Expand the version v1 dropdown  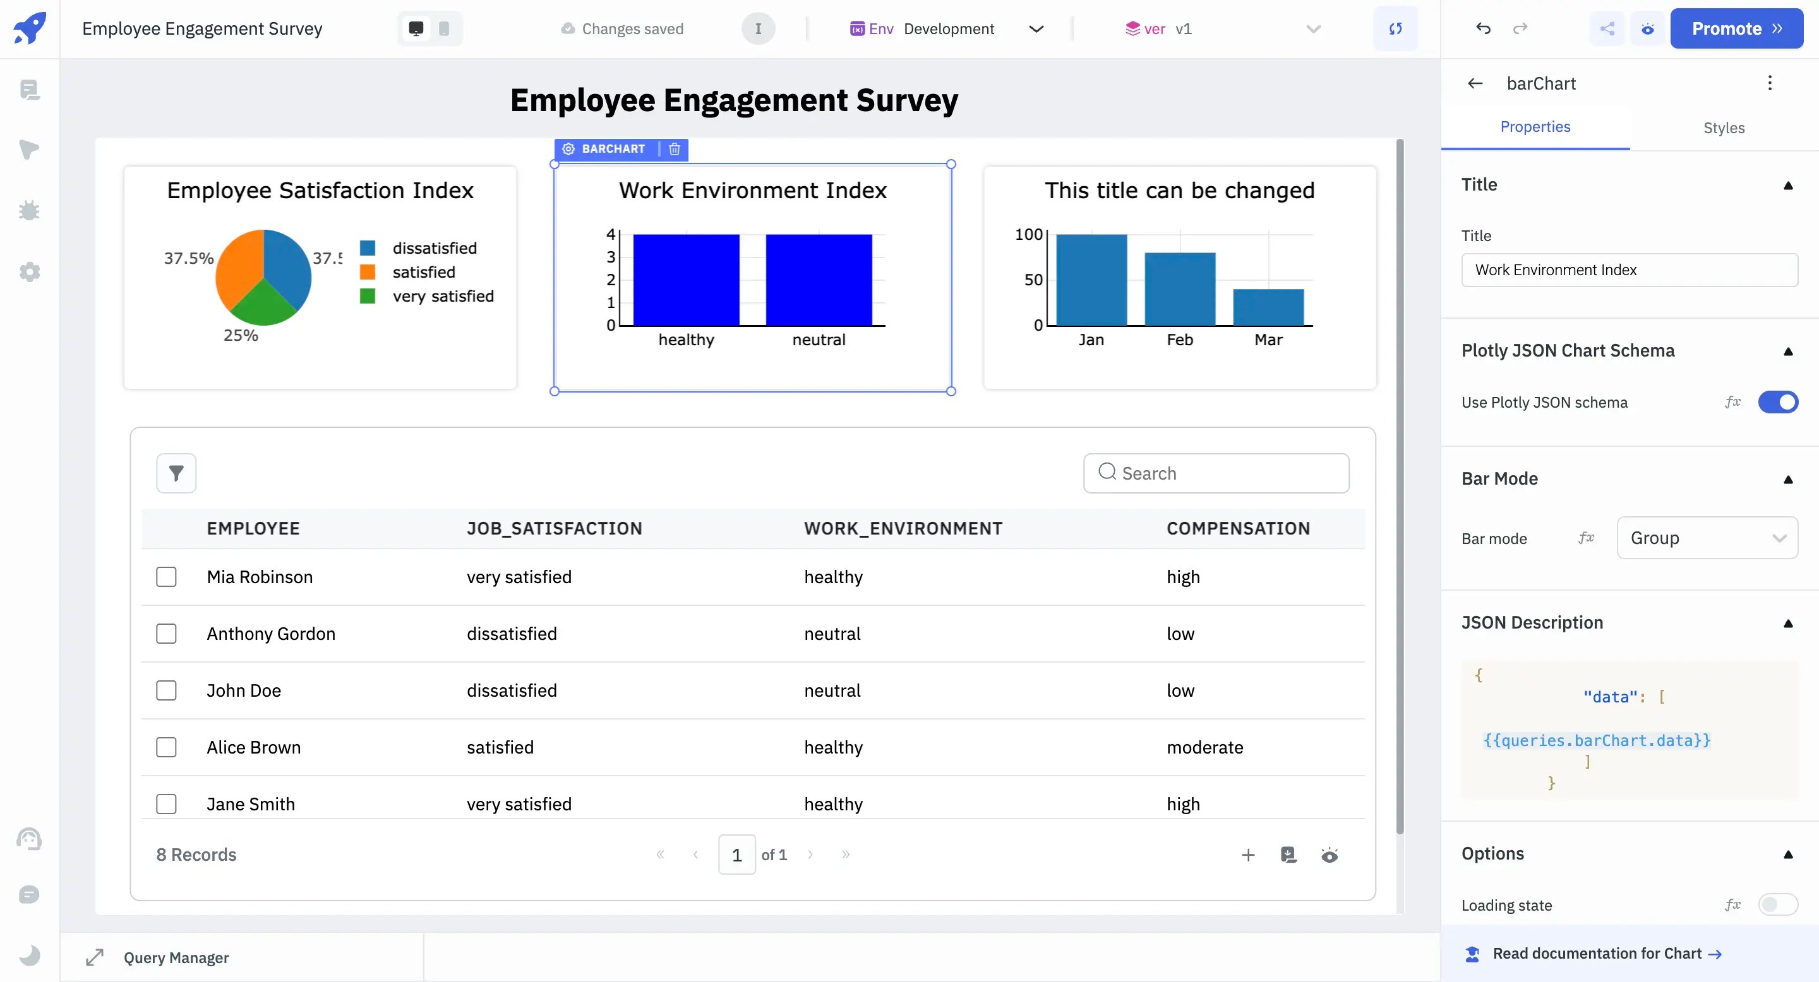point(1312,29)
